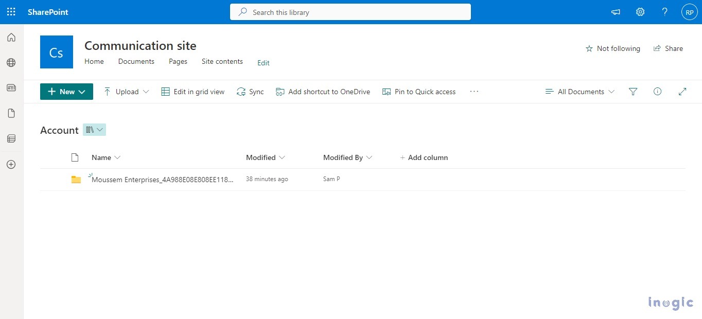The image size is (702, 319).
Task: Click the Sync command
Action: point(250,92)
